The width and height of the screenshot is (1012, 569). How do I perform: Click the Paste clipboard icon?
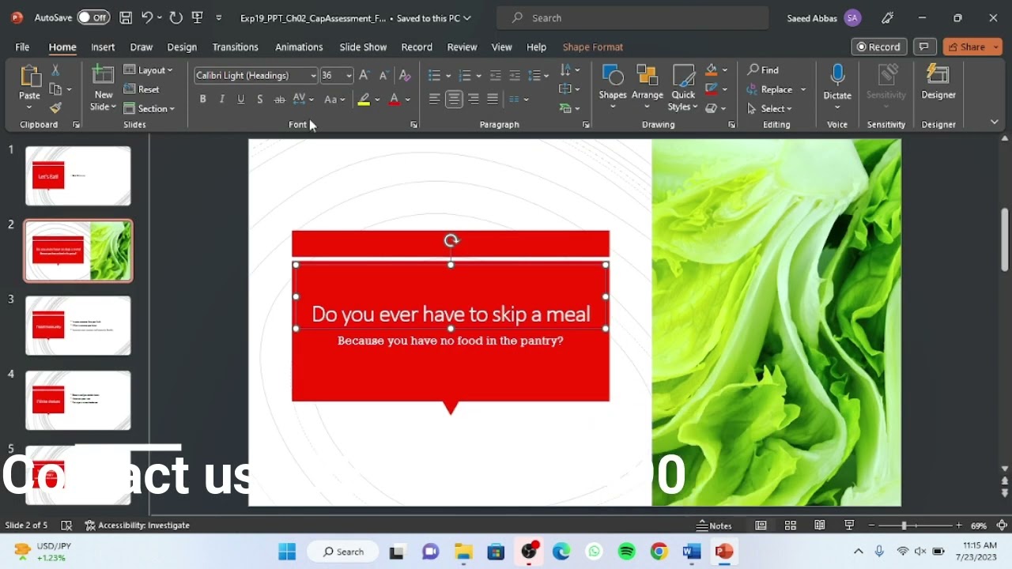[x=29, y=77]
